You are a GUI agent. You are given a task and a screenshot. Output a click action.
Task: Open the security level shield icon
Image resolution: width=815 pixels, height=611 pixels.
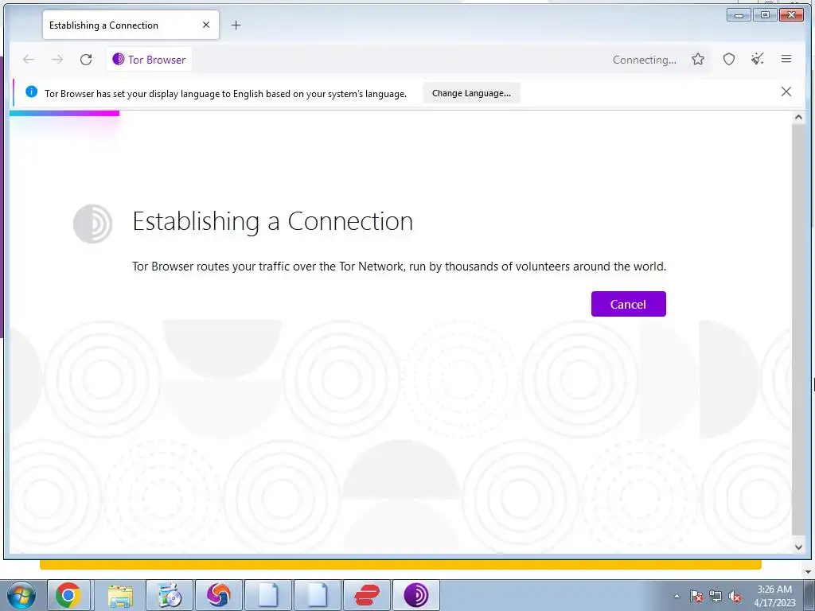coord(729,59)
